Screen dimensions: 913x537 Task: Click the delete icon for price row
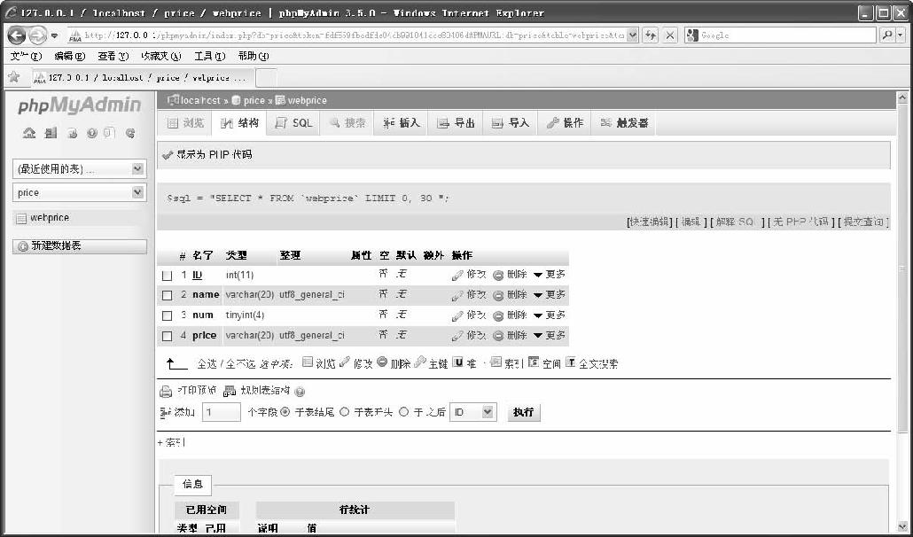[498, 336]
